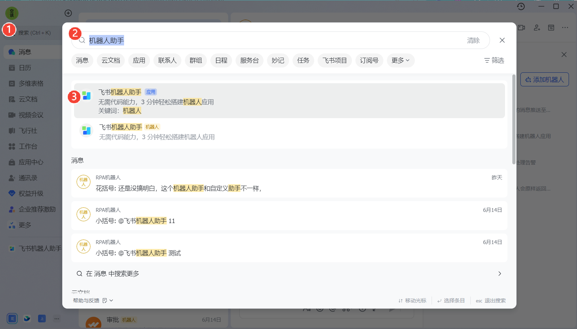Open 工作台 from the left sidebar

tap(28, 146)
